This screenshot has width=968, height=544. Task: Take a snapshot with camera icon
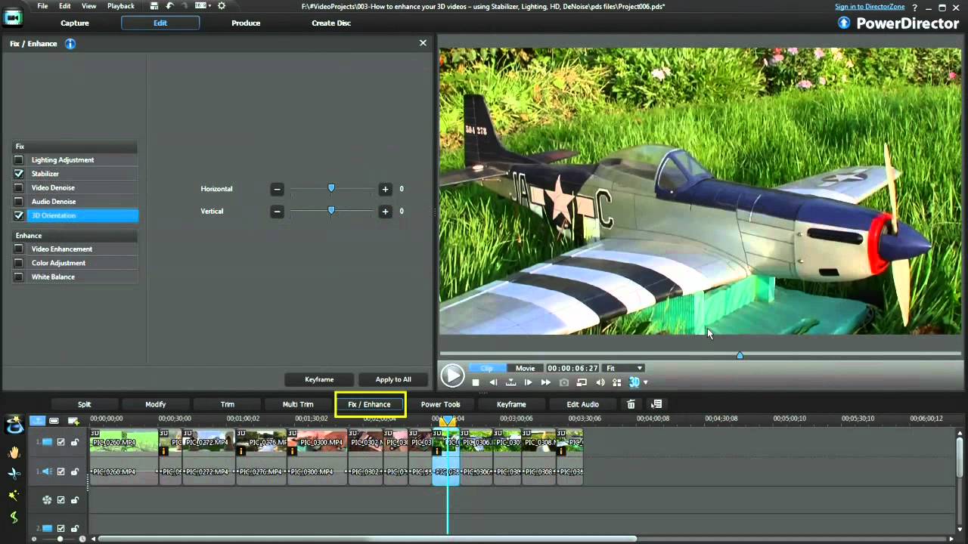tap(564, 382)
